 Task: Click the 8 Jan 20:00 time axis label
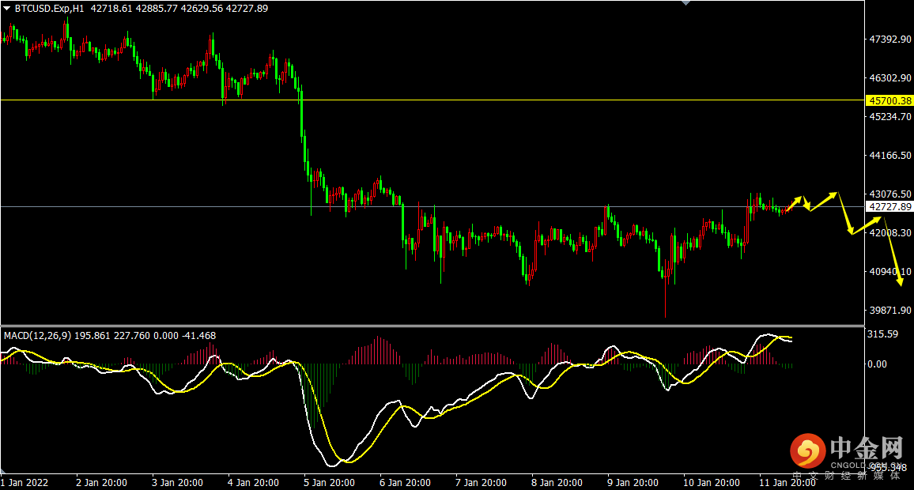coord(556,482)
